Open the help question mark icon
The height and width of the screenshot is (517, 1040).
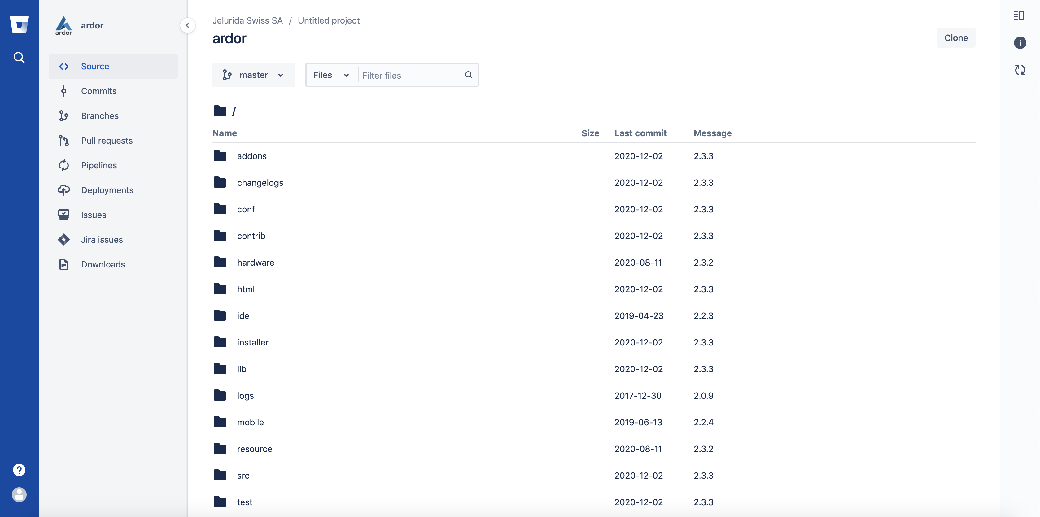[19, 470]
